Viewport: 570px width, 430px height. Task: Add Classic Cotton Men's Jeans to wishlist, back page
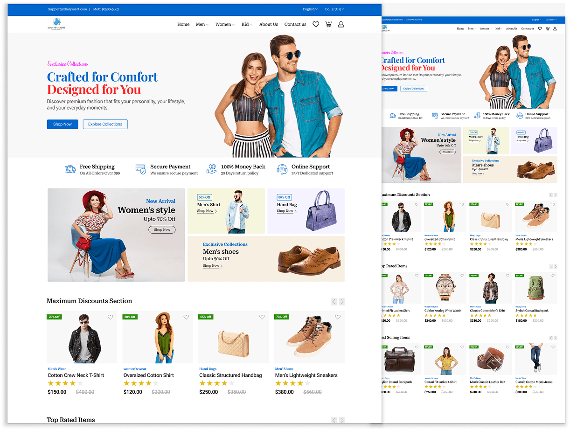click(x=553, y=347)
